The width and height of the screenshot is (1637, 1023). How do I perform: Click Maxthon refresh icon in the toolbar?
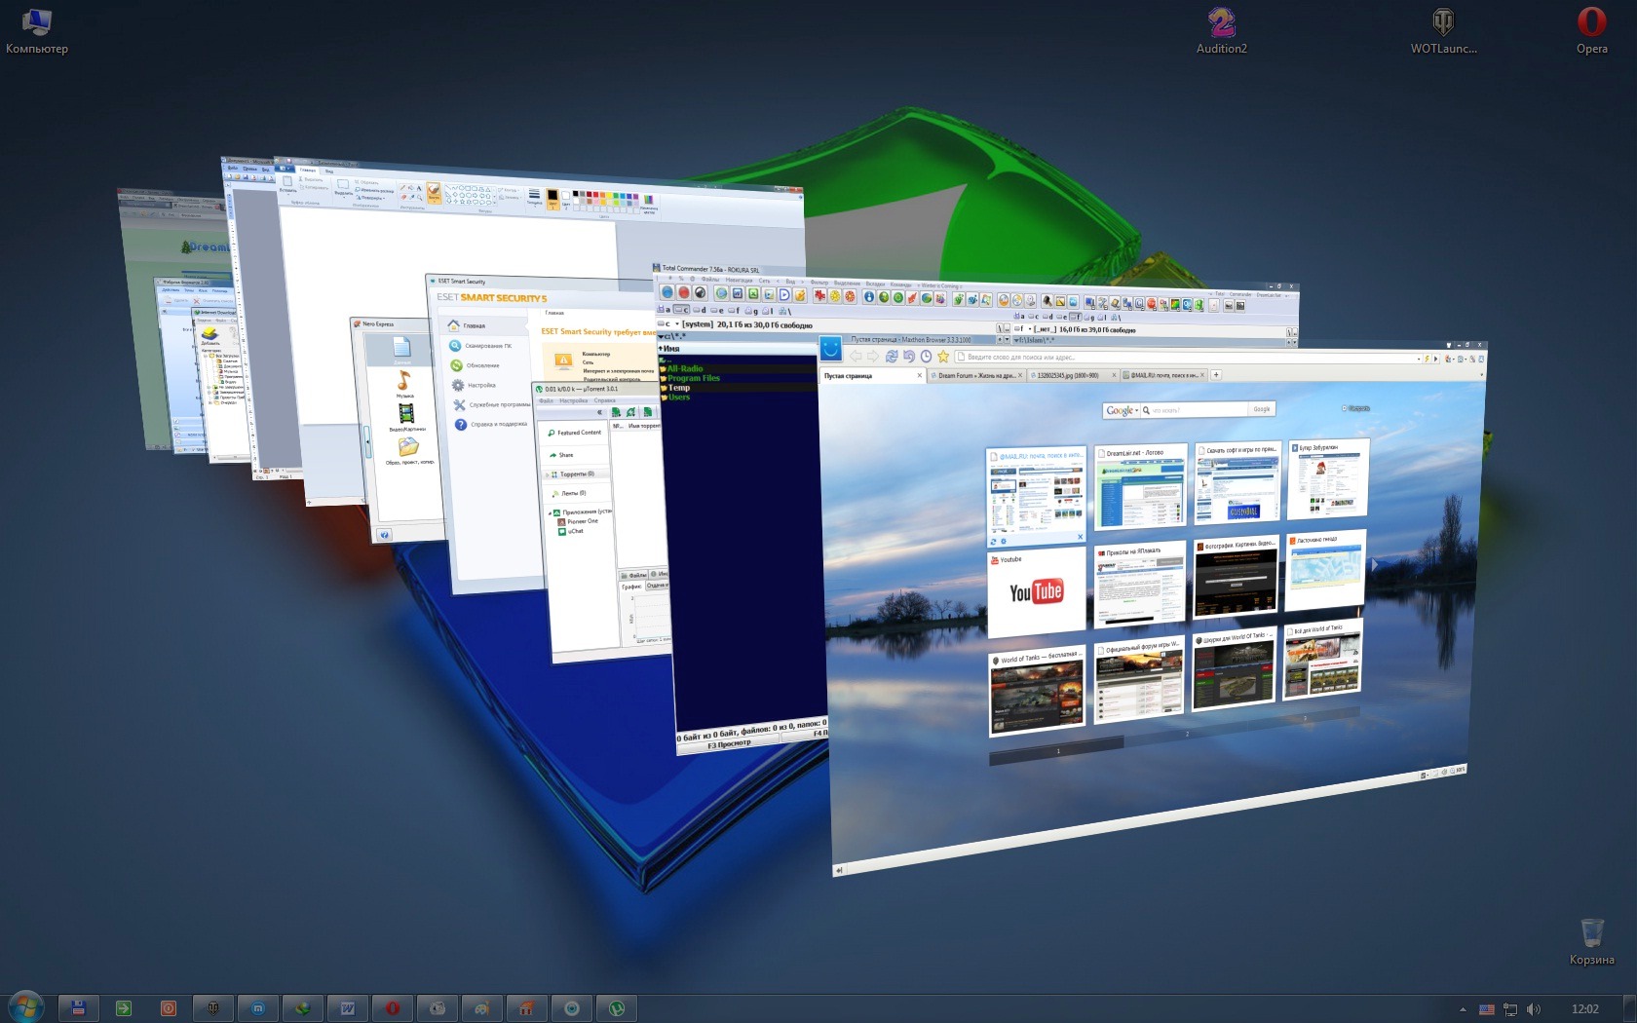(x=891, y=357)
